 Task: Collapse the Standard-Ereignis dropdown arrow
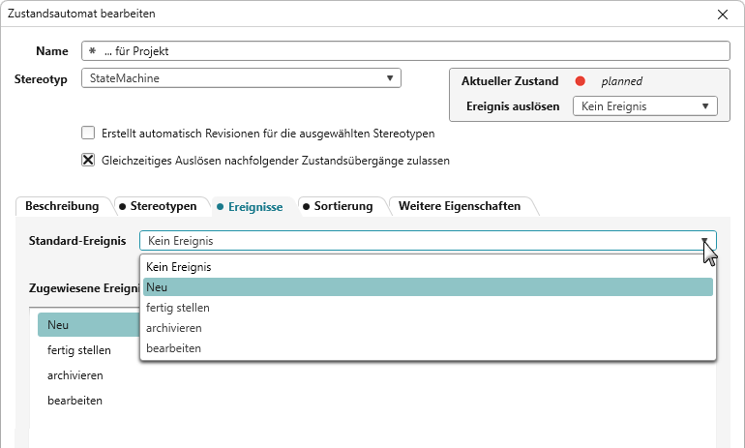coord(704,241)
